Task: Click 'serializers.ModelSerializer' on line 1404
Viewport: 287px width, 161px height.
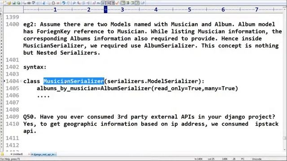Action: click(152, 81)
